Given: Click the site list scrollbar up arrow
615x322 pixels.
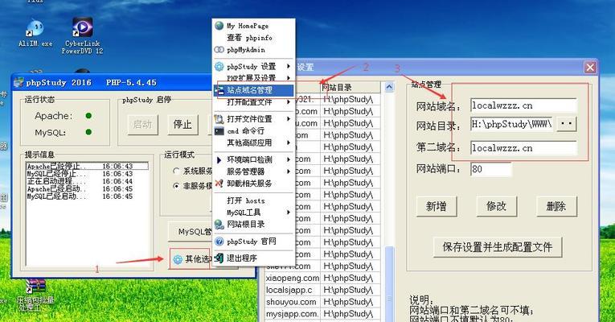Looking at the screenshot, I should click(x=389, y=87).
